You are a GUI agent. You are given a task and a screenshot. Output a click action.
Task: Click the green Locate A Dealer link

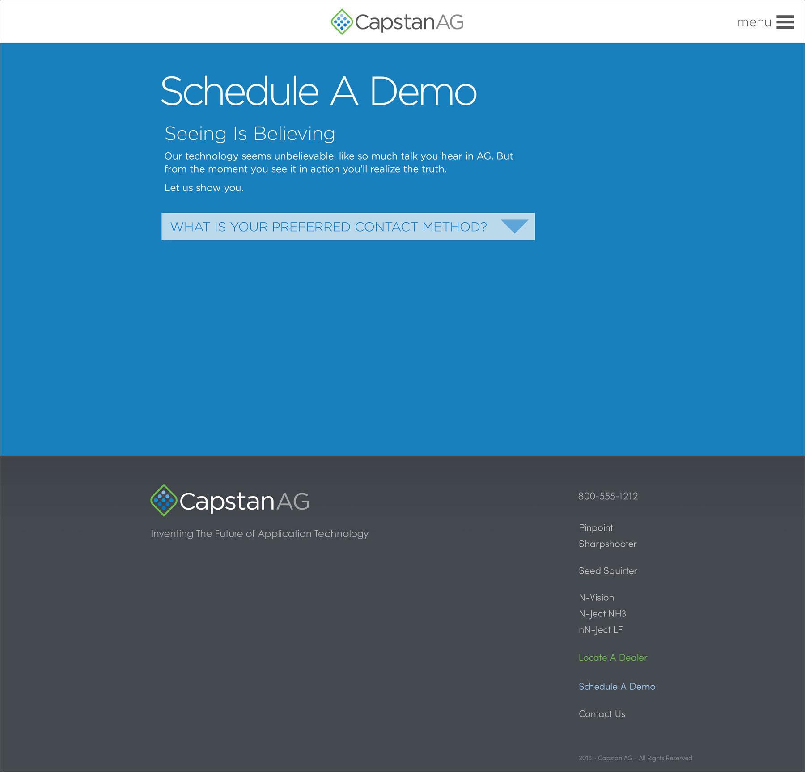coord(613,658)
